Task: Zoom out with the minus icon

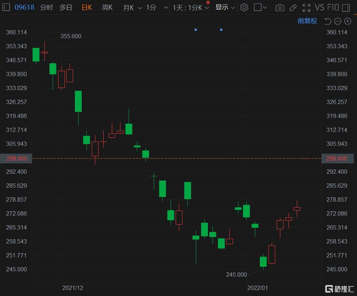Action: [x=338, y=21]
